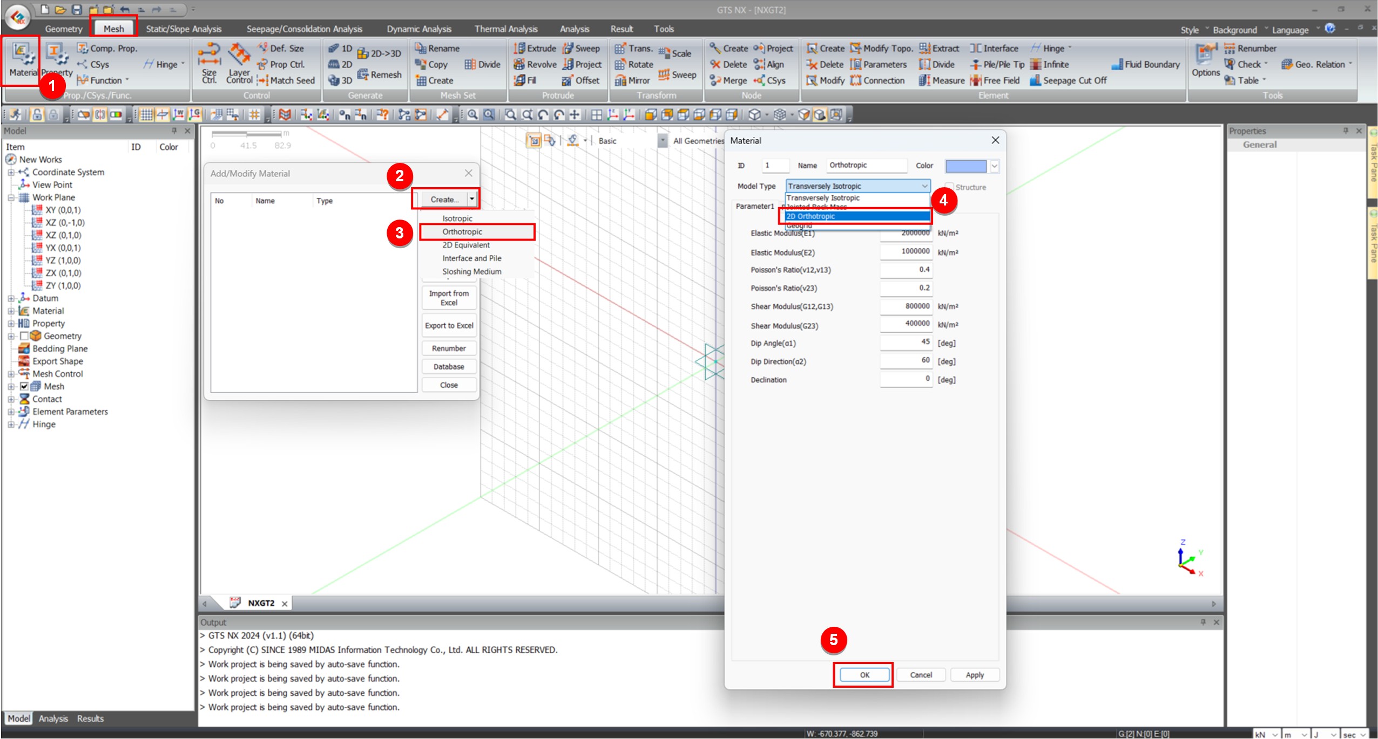
Task: Click Extrude in Protrude group
Action: [535, 48]
